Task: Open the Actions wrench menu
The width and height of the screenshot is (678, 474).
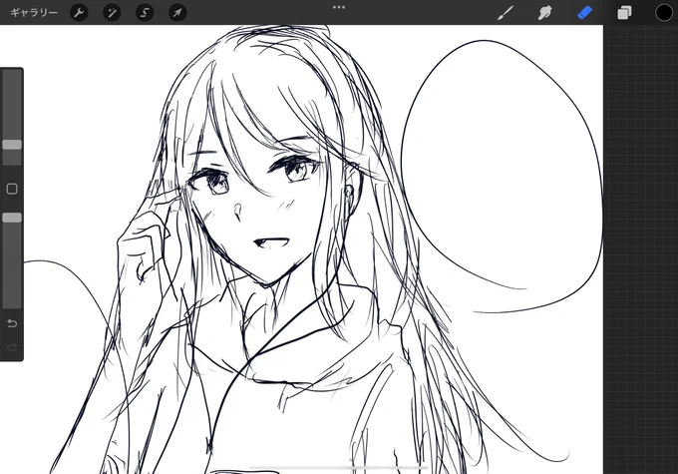Action: [x=79, y=13]
